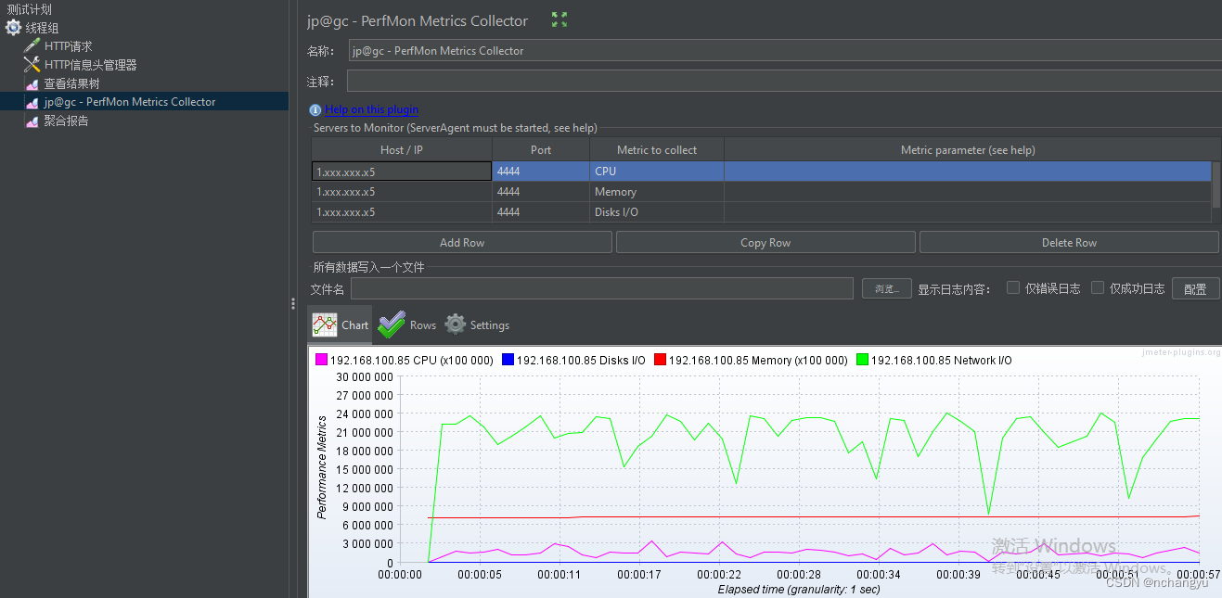Select the Memory metric cell
The width and height of the screenshot is (1222, 598).
(x=657, y=192)
